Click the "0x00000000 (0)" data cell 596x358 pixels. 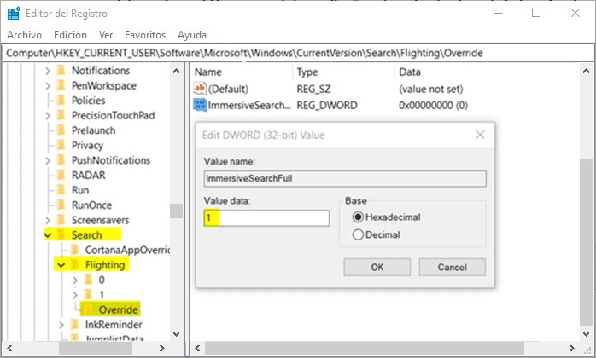[x=433, y=105]
